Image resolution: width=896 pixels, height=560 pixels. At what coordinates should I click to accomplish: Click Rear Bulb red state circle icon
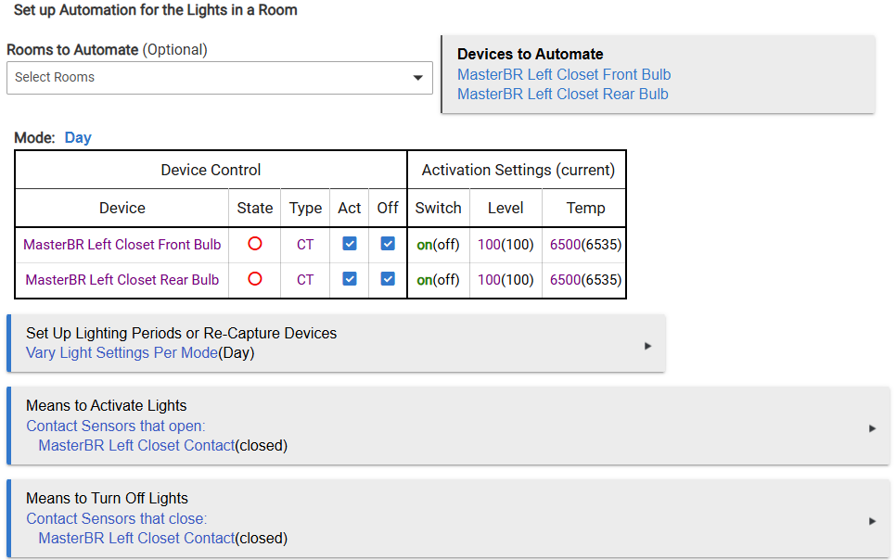(x=255, y=279)
